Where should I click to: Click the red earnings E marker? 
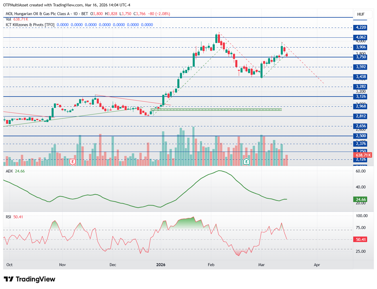click(72, 162)
